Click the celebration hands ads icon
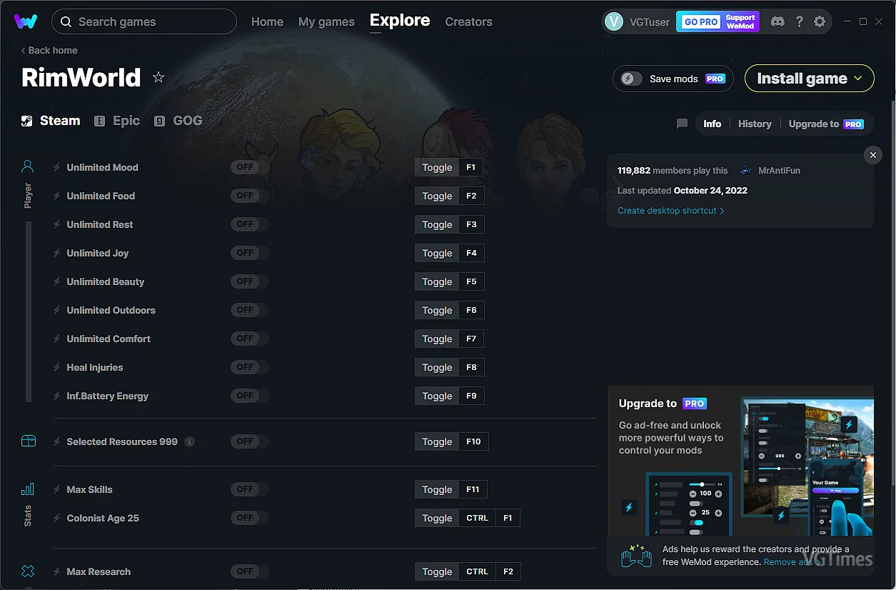This screenshot has height=590, width=896. click(636, 556)
